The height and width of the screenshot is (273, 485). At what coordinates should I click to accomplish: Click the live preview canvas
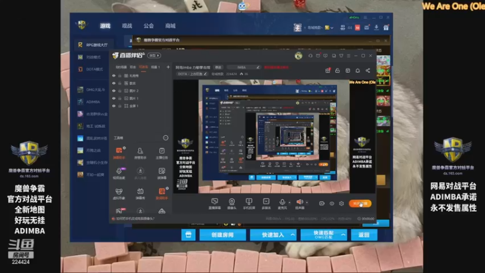(274, 136)
